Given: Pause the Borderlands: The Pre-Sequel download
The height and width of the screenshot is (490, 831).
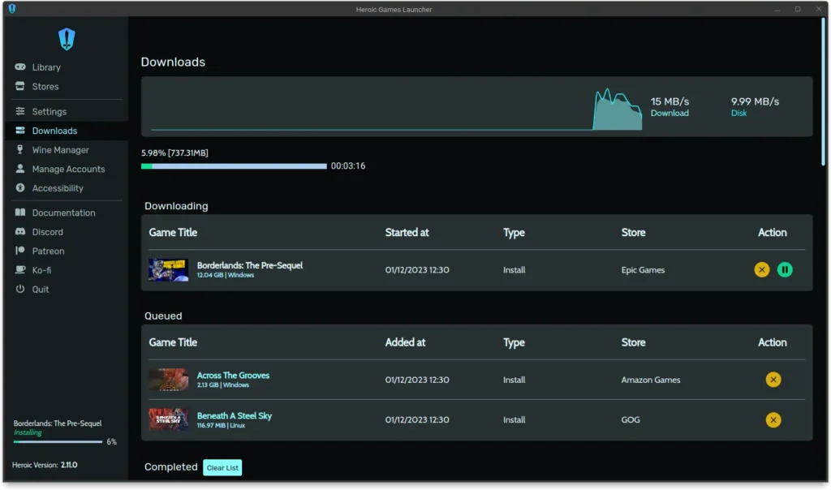Looking at the screenshot, I should [x=784, y=270].
